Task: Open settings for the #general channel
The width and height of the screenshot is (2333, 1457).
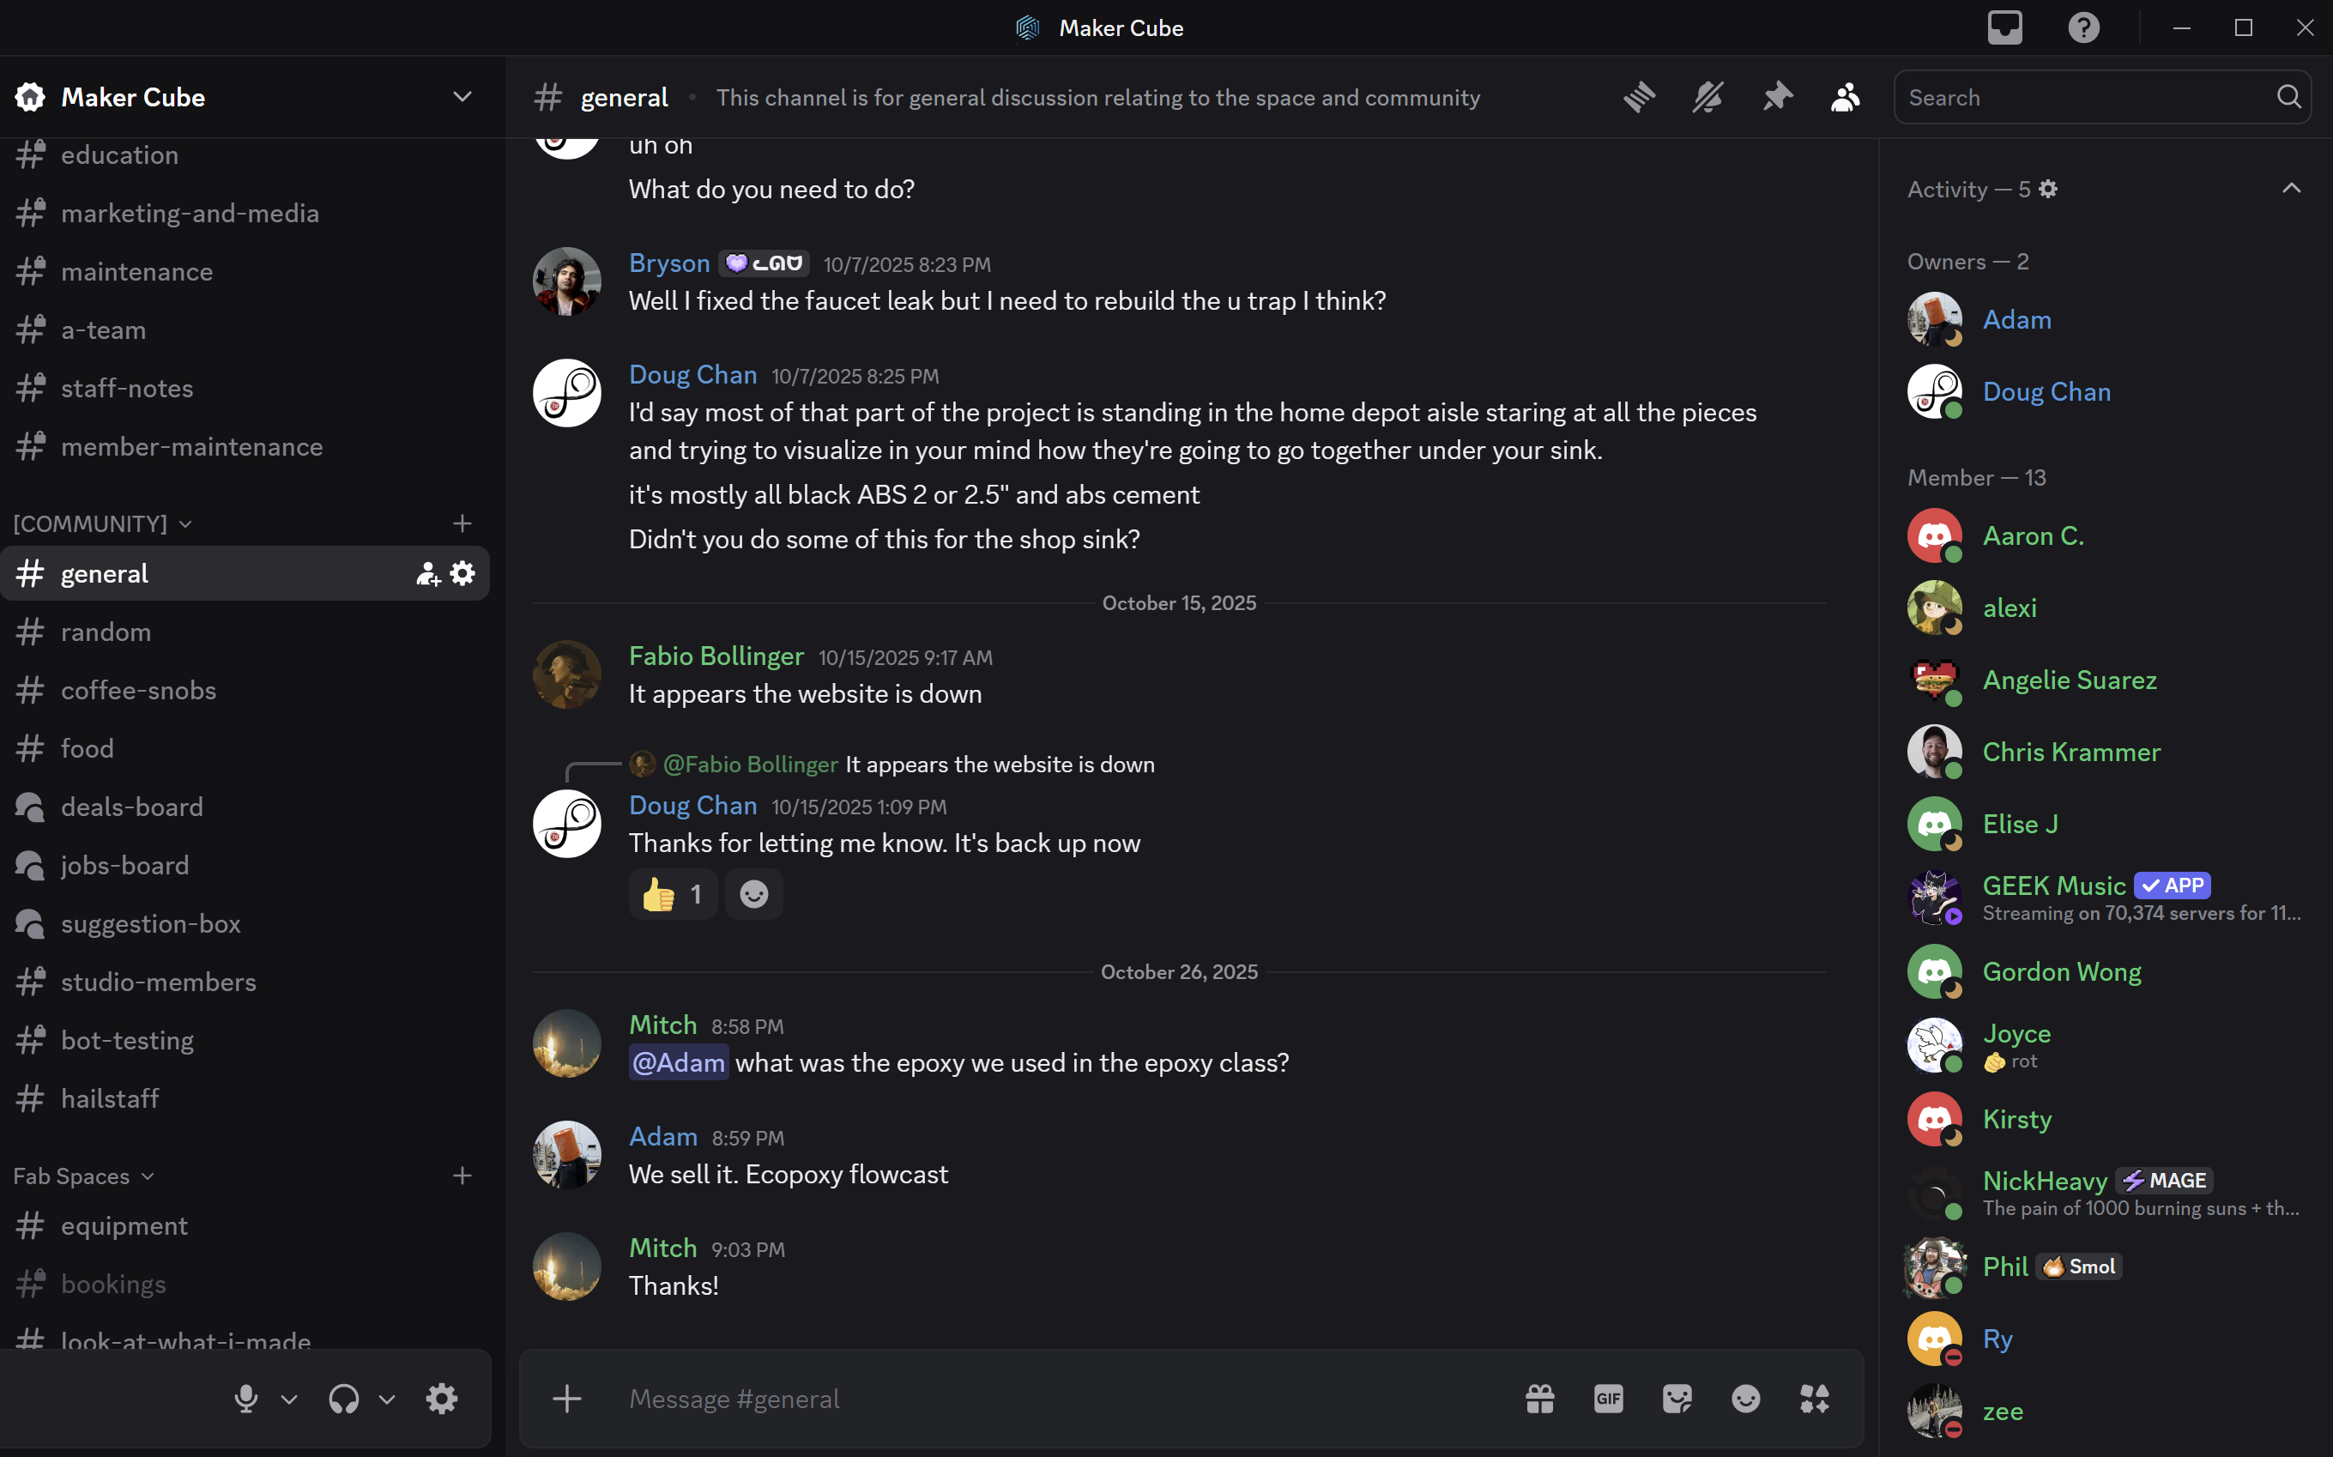Action: (463, 572)
